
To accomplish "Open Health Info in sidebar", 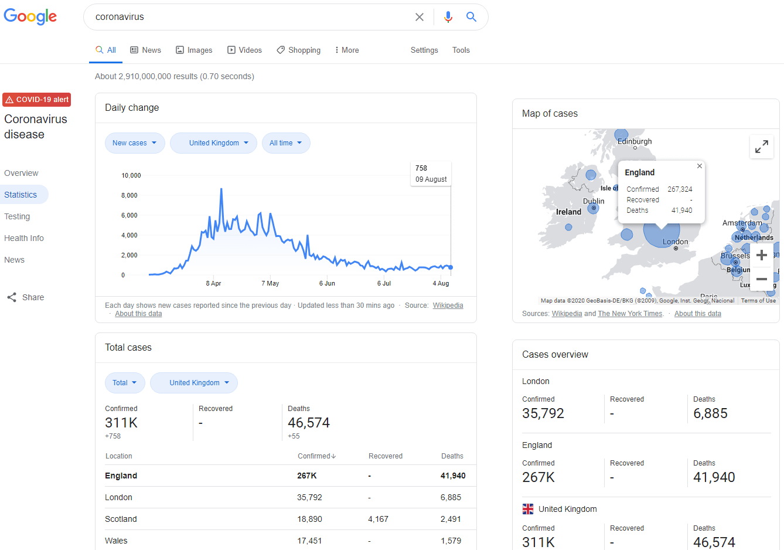I will click(24, 238).
